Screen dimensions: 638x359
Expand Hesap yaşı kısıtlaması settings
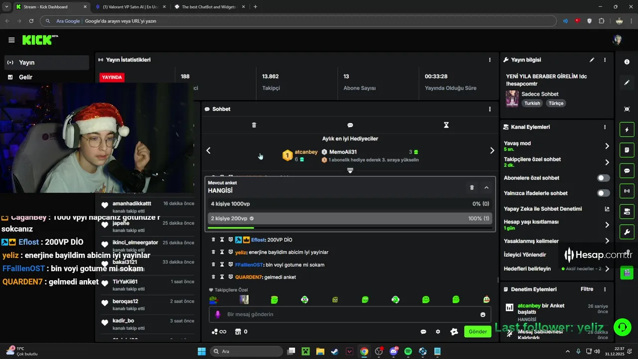pos(607,225)
